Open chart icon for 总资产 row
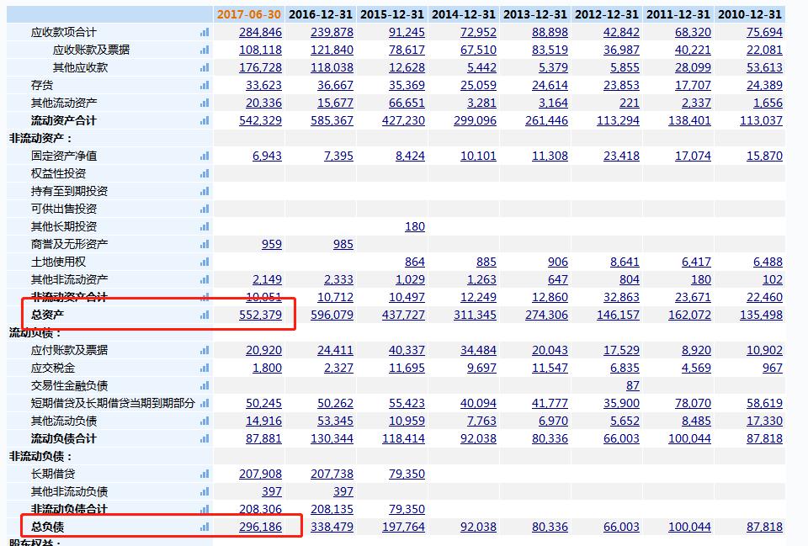Image resolution: width=808 pixels, height=546 pixels. [x=205, y=315]
